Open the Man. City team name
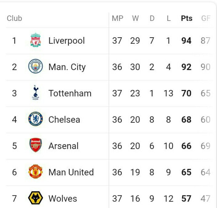The image size is (217, 208). point(67,67)
